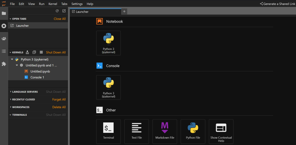Viewport: 296px width, 145px height.
Task: Open the Tabs menu
Action: click(x=64, y=4)
